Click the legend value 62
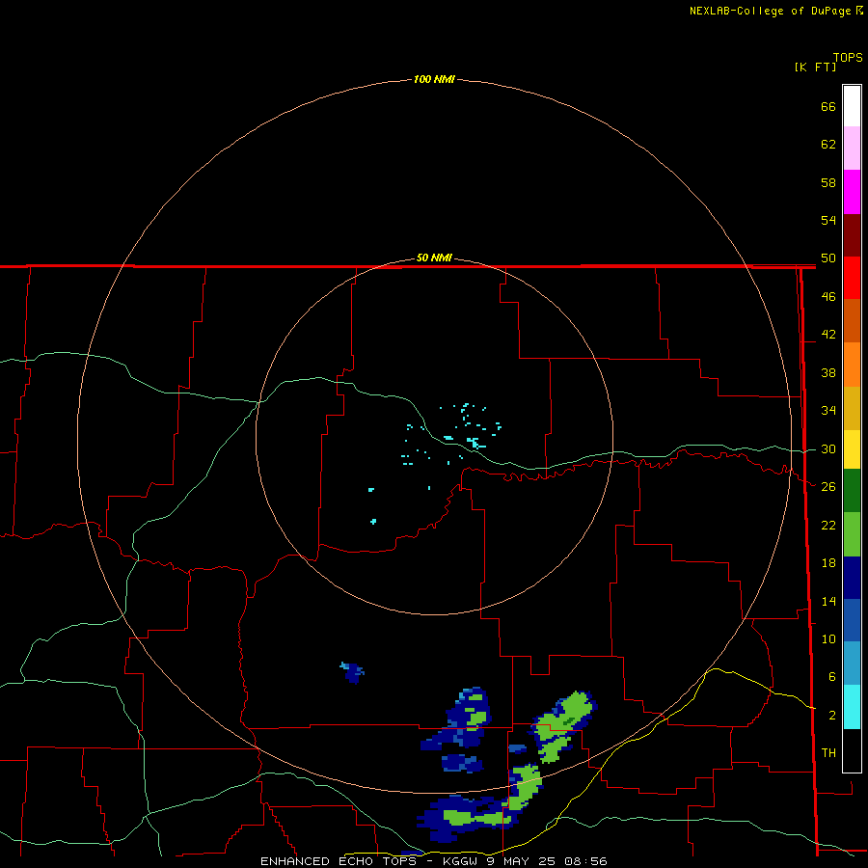 click(x=828, y=145)
